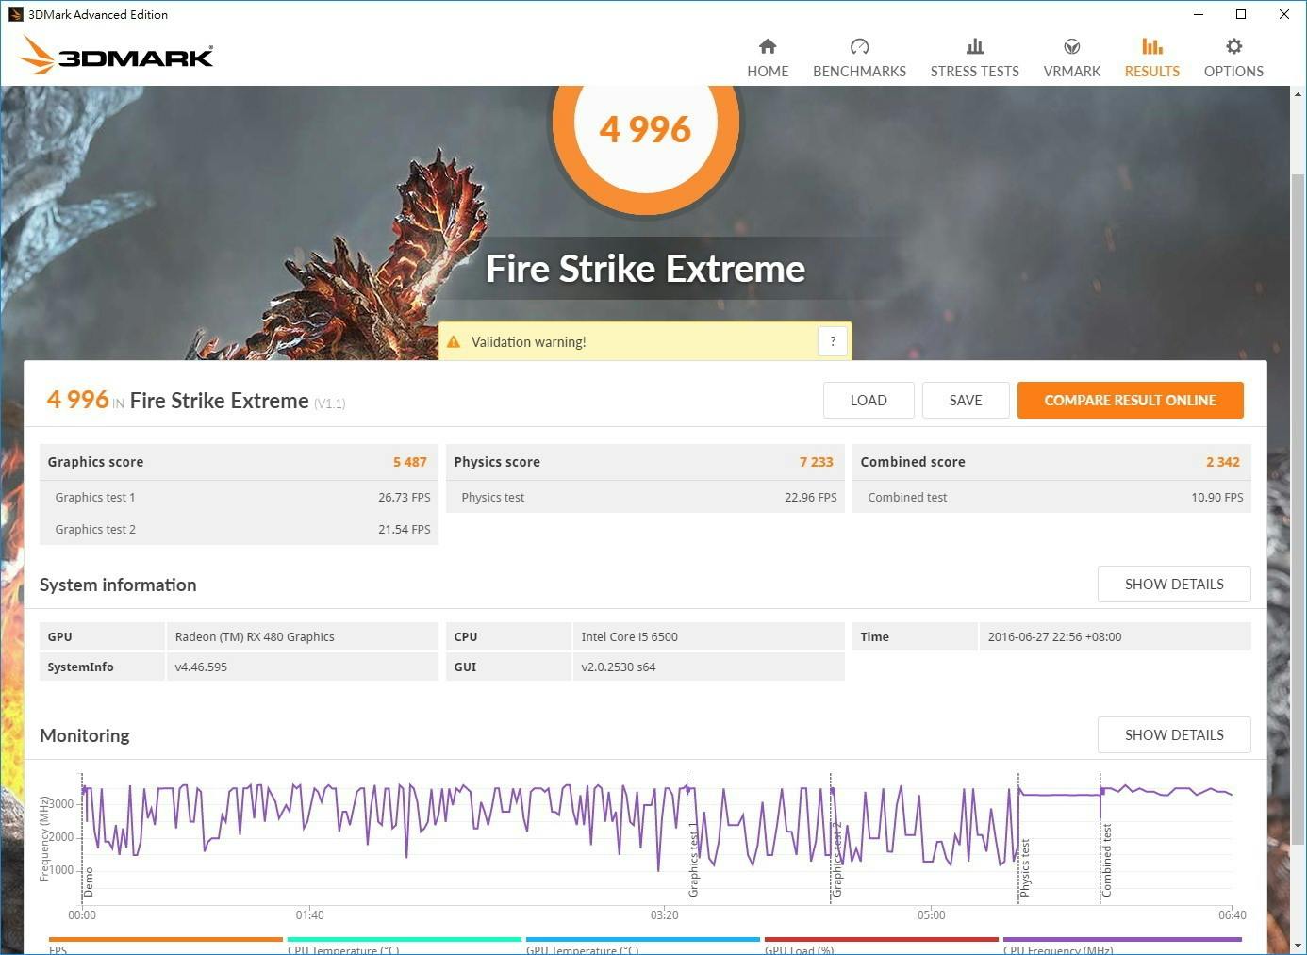Screen dimensions: 1307x955
Task: Toggle the GPU Load chart series
Action: click(881, 945)
